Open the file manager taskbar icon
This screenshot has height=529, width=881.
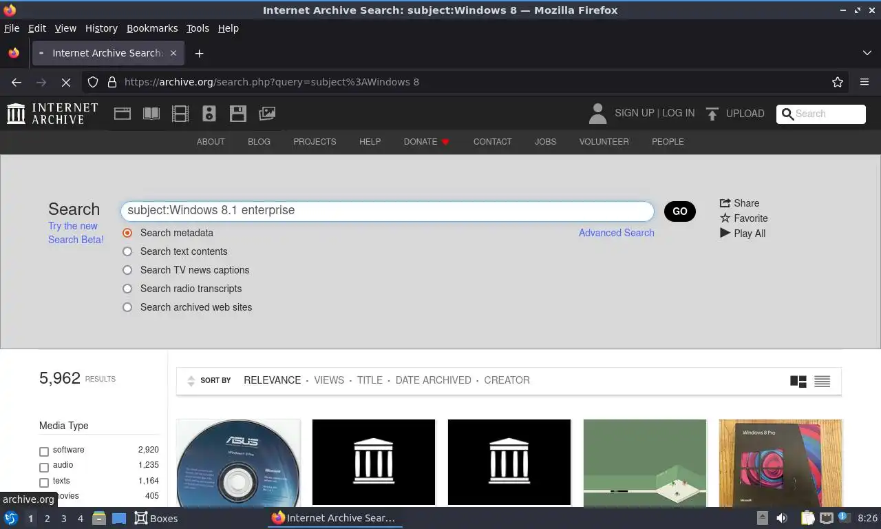click(x=99, y=518)
